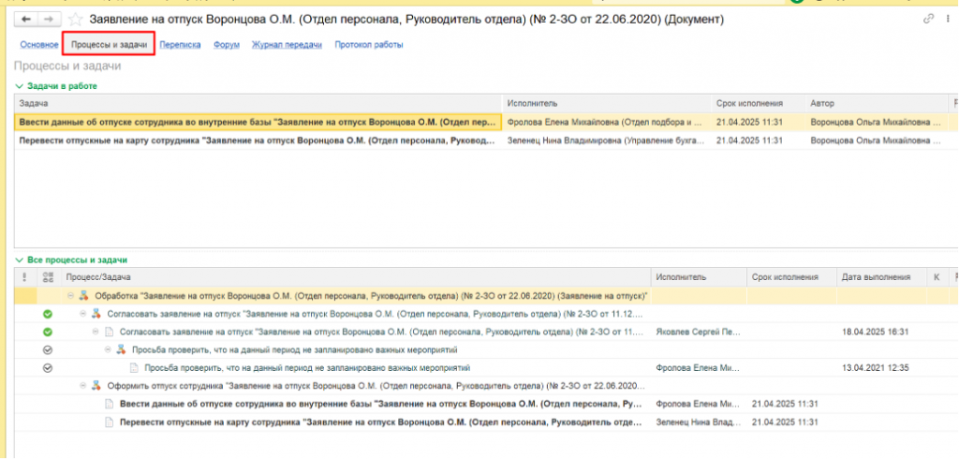Click the copy link icon at top right
Viewport: 959px width, 459px height.
(x=929, y=19)
